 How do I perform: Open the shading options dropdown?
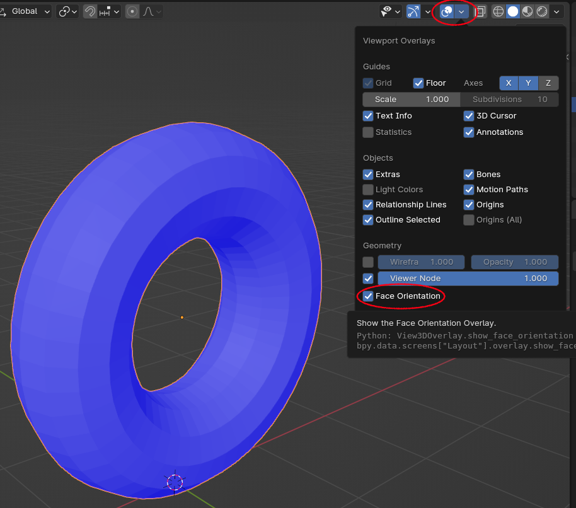pos(556,11)
